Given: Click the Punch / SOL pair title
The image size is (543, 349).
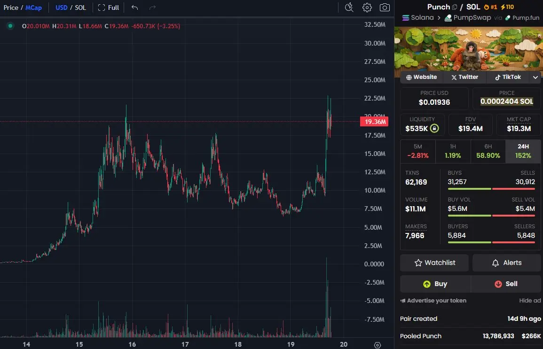Looking at the screenshot, I should pos(454,7).
